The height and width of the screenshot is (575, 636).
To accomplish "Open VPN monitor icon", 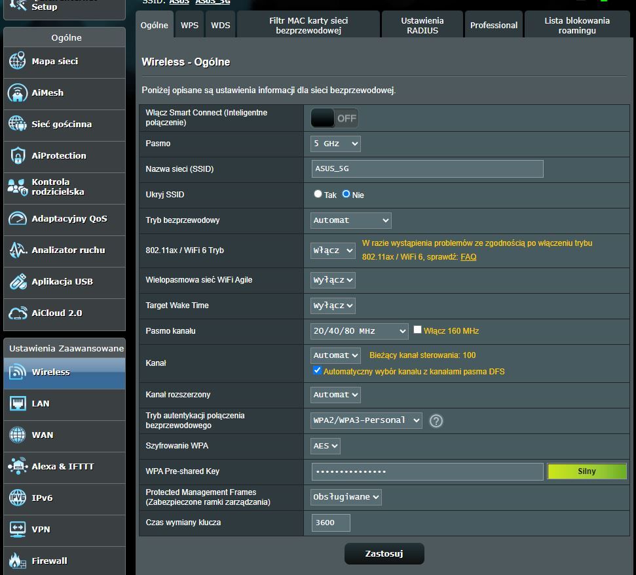I will pyautogui.click(x=18, y=529).
